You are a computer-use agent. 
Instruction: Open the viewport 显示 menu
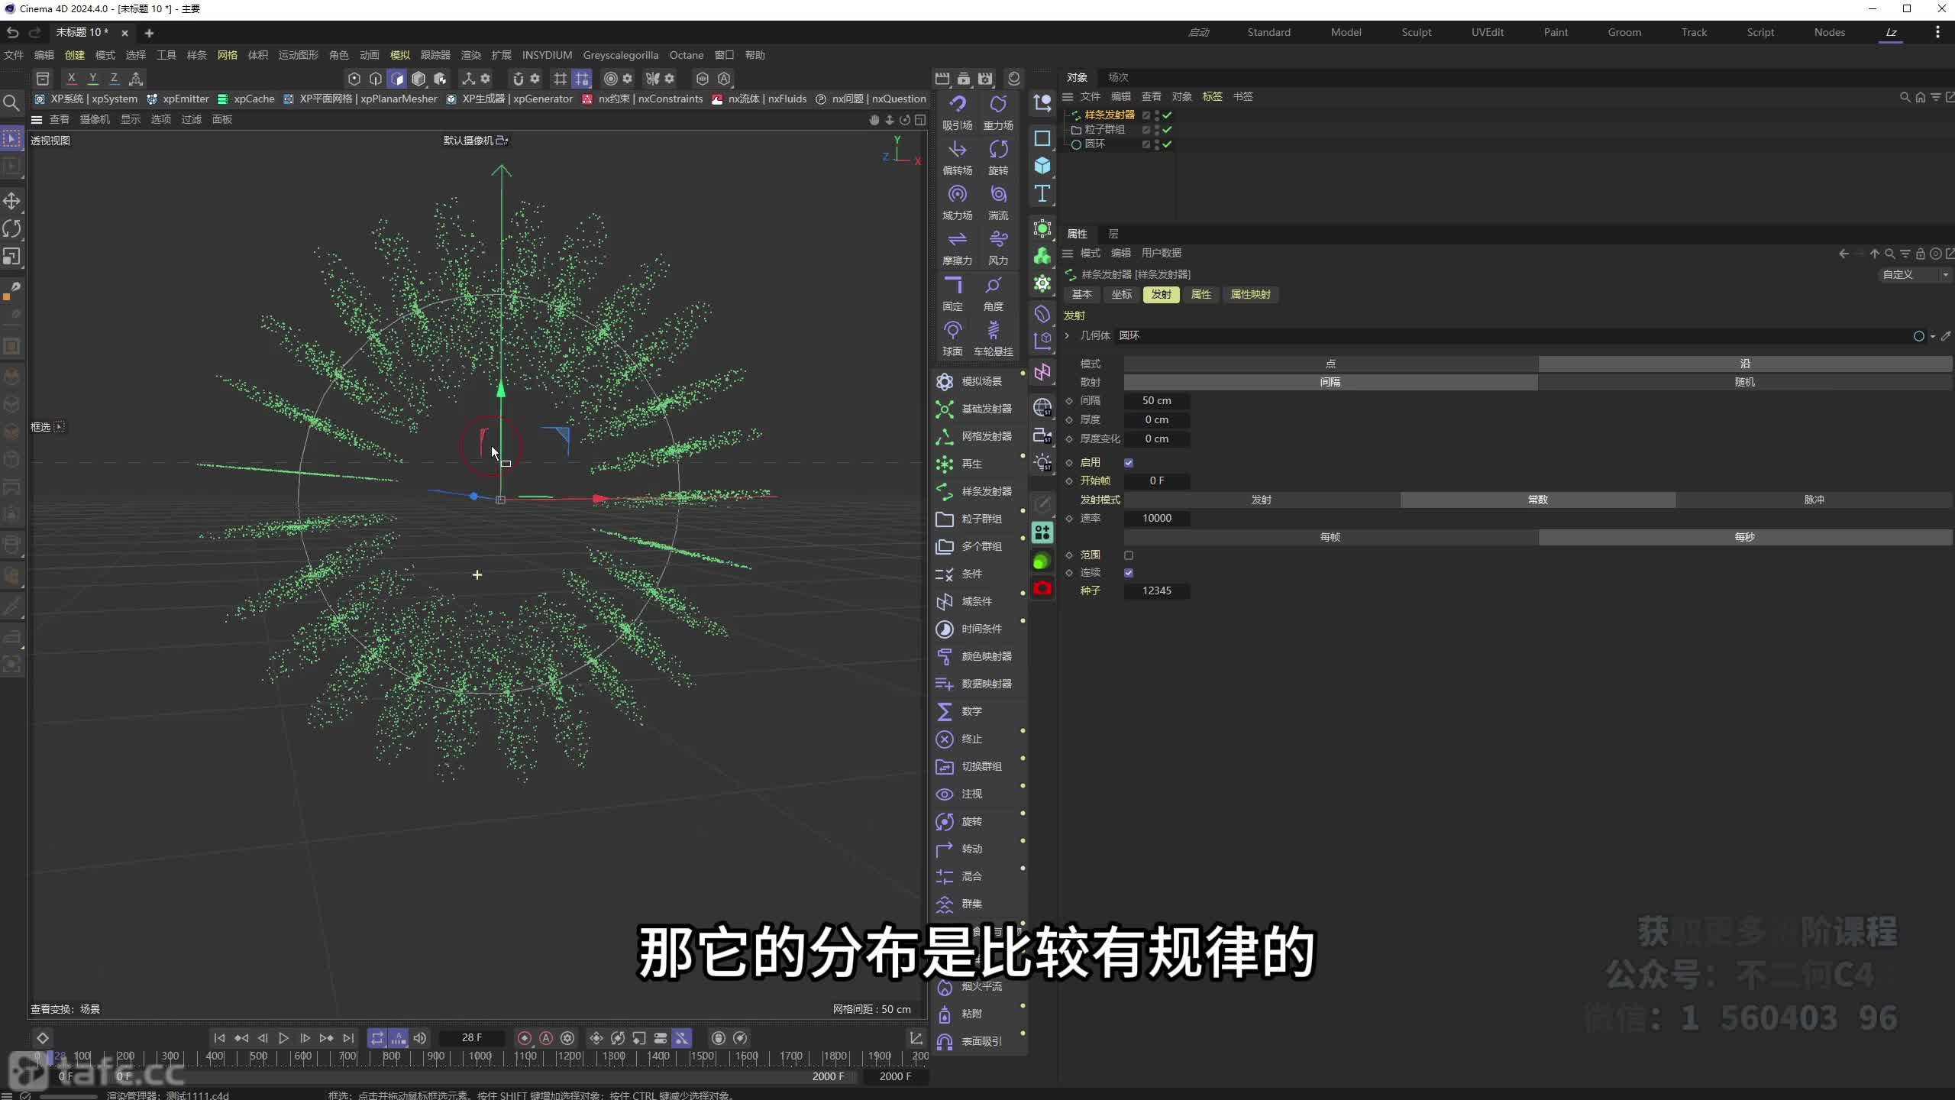[x=131, y=119]
